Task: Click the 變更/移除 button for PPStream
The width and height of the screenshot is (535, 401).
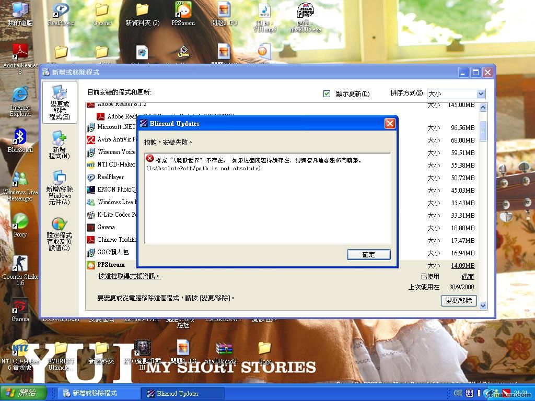Action: 459,300
